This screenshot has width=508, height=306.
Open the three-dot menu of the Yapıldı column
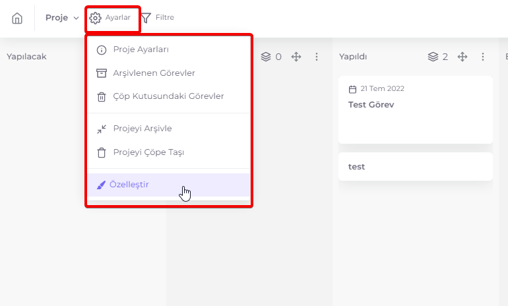pos(483,57)
